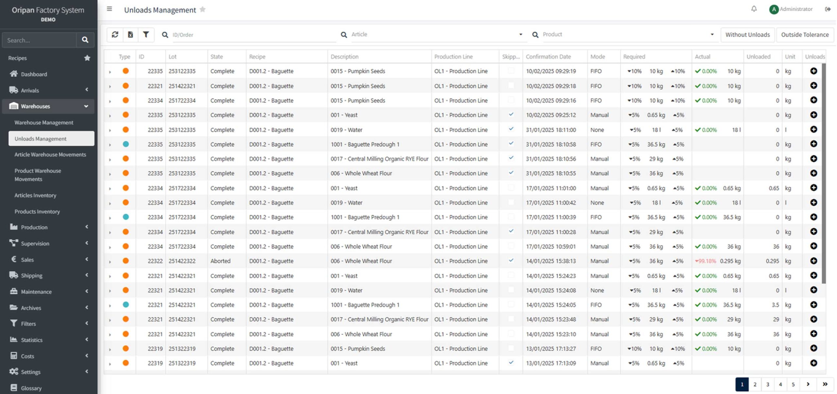Click next page arrow
Image resolution: width=837 pixels, height=394 pixels.
[808, 384]
